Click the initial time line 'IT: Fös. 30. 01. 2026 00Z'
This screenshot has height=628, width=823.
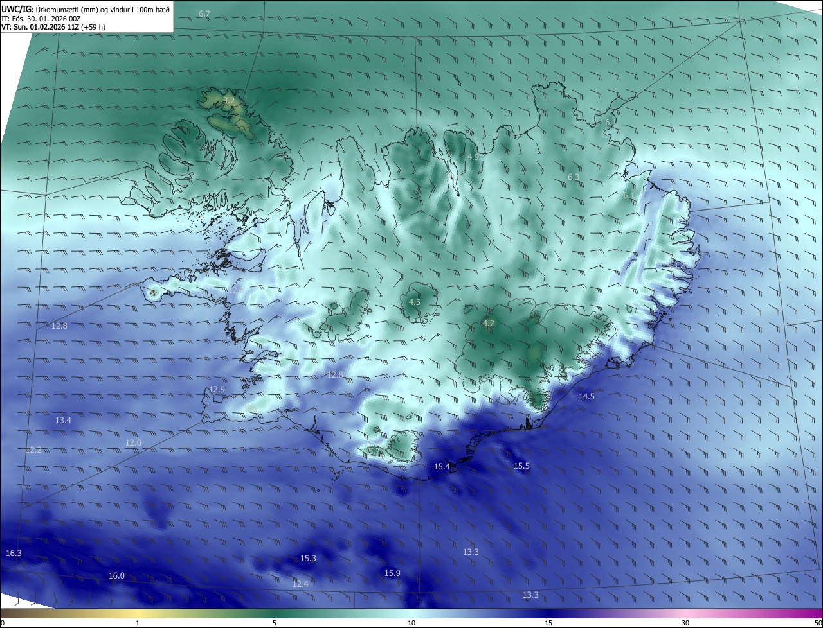pyautogui.click(x=42, y=18)
